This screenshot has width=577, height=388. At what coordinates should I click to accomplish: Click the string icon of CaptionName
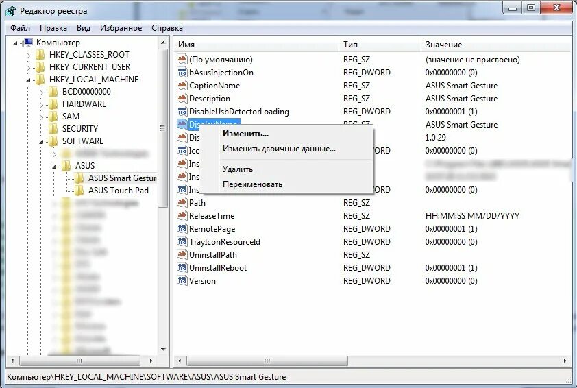coord(182,85)
